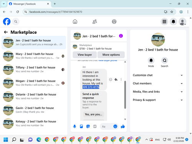Open Chrome three-dot menu
This screenshot has width=192, height=144.
pyautogui.click(x=188, y=12)
